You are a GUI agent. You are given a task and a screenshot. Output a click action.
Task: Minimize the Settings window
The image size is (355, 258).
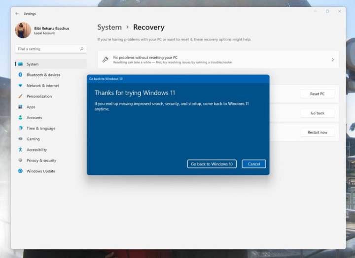click(315, 11)
